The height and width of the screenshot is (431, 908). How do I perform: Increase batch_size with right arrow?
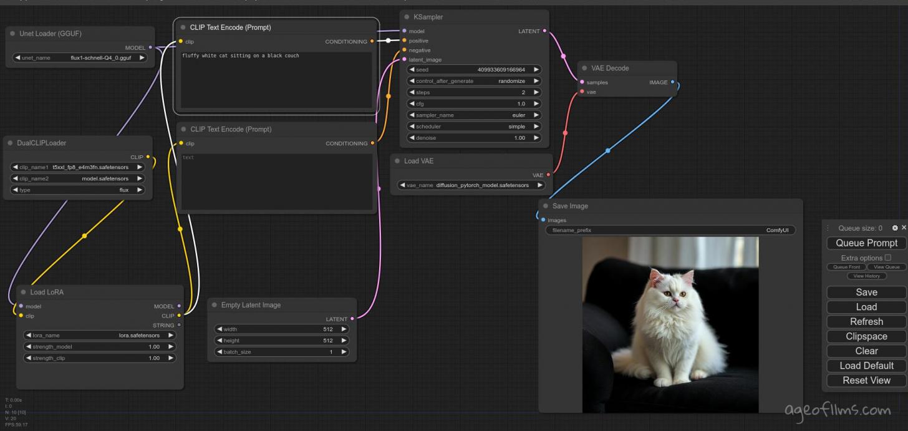pos(344,352)
